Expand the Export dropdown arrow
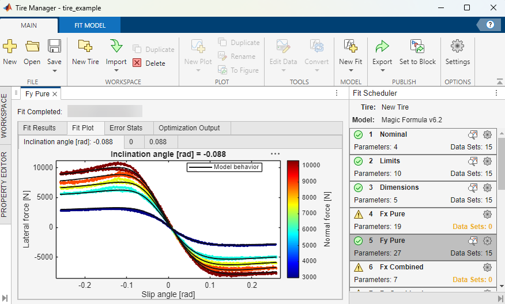505x304 pixels. [382, 72]
